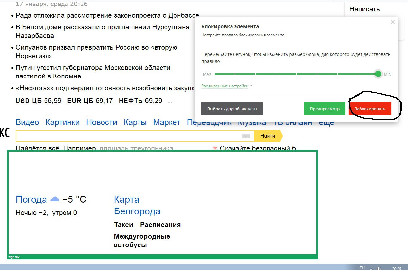Open the Погода weather link
The height and width of the screenshot is (270, 408).
pos(31,199)
